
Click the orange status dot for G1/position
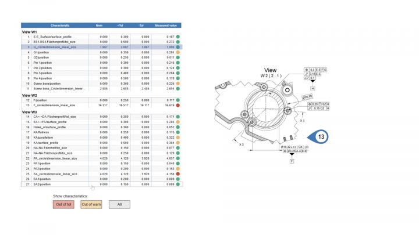point(178,52)
